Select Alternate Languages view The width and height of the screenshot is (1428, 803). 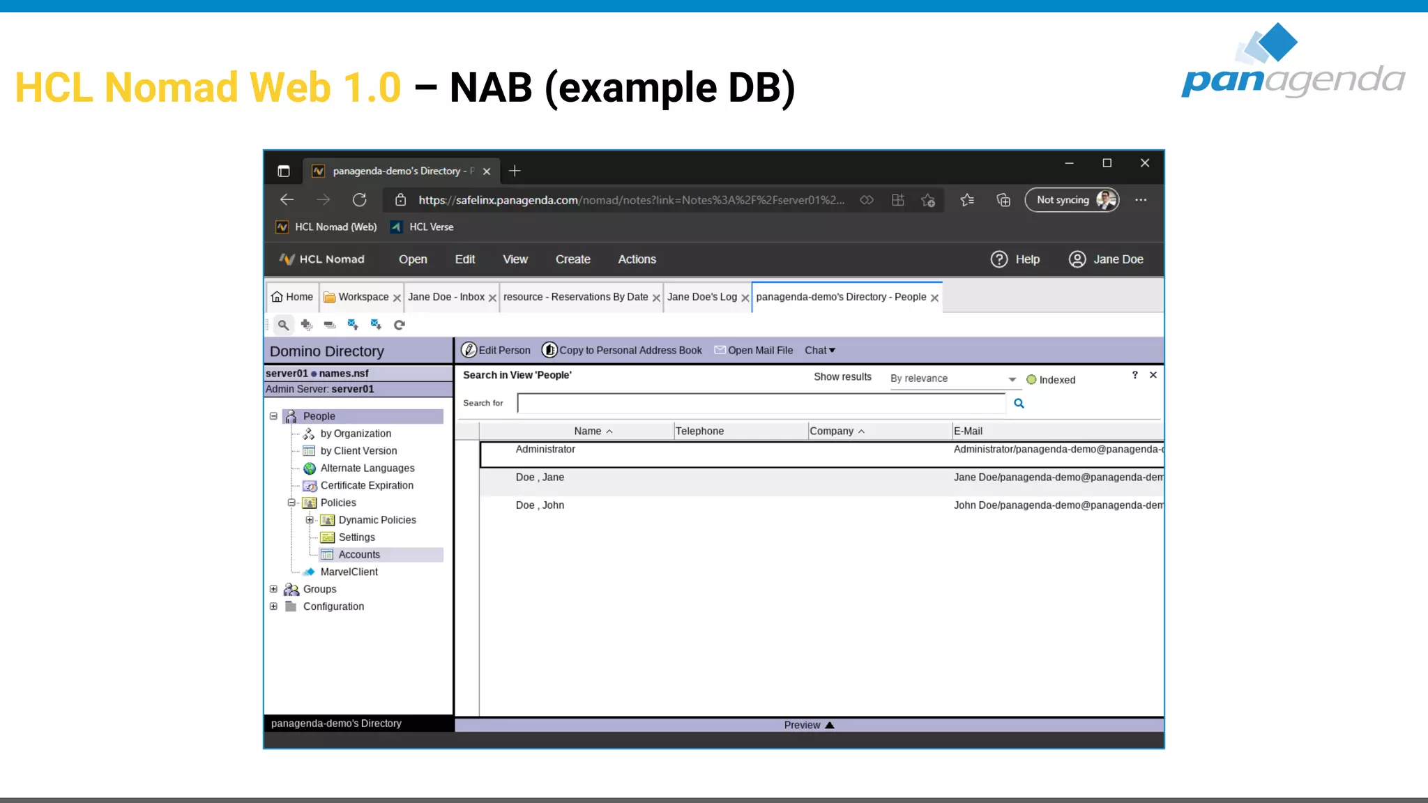(367, 468)
